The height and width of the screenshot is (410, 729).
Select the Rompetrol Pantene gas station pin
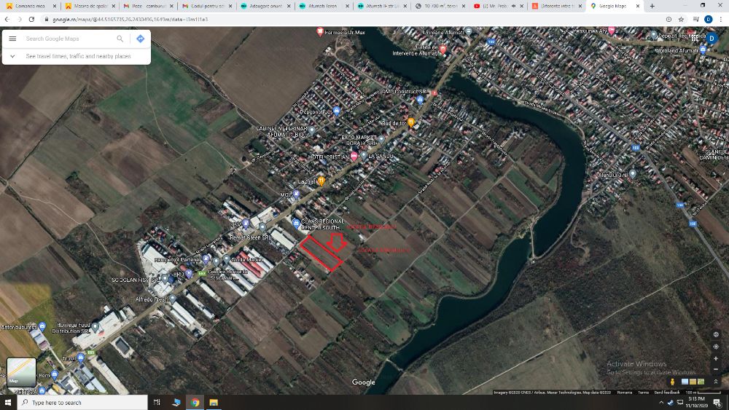tap(206, 259)
